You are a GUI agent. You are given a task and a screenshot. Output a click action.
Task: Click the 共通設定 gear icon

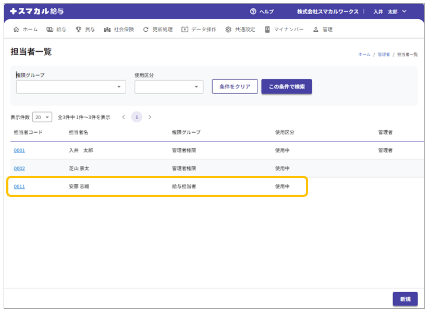pos(228,30)
